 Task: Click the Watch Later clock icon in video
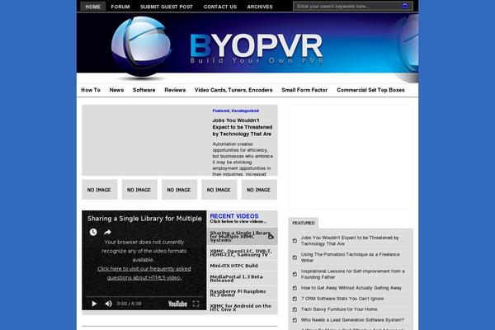(x=93, y=232)
